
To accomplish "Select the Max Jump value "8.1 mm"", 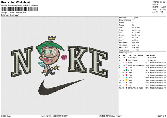I will click(x=136, y=48).
